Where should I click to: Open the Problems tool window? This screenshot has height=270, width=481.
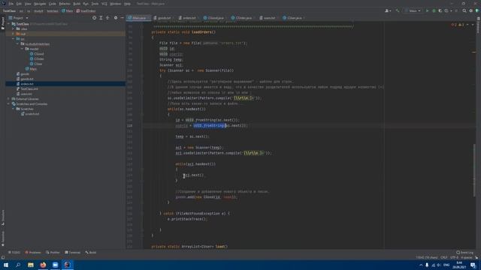(33, 253)
